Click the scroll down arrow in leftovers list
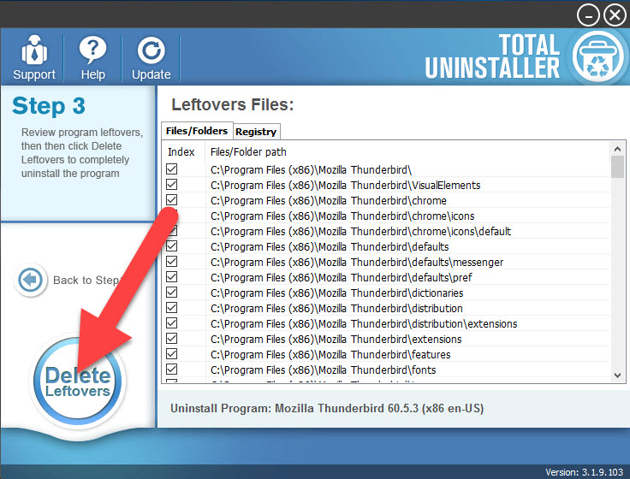630x479 pixels. tap(617, 376)
